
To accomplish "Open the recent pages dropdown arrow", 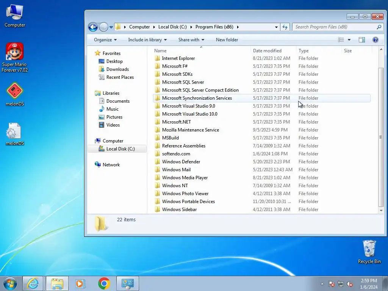I will [x=111, y=27].
